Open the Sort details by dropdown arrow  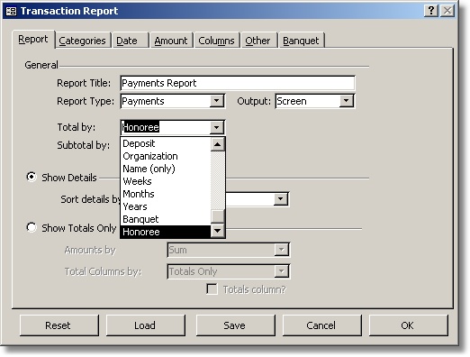281,199
